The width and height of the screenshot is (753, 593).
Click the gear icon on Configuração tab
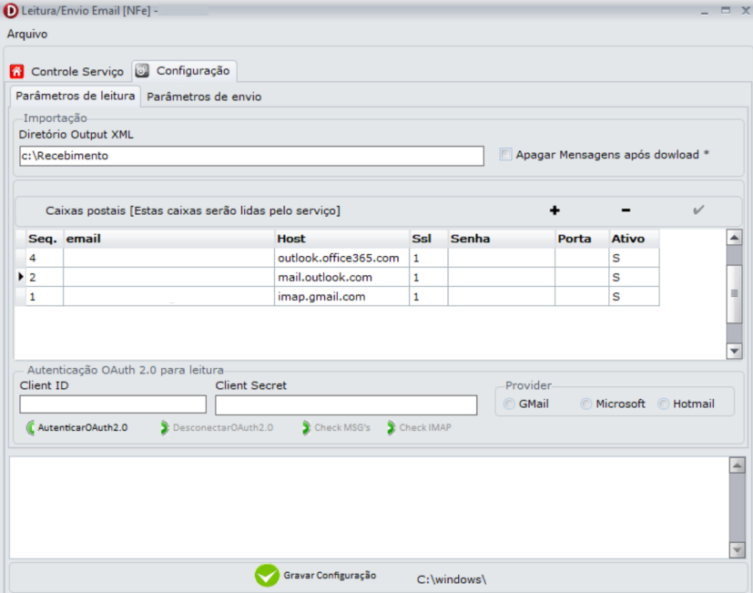click(142, 71)
